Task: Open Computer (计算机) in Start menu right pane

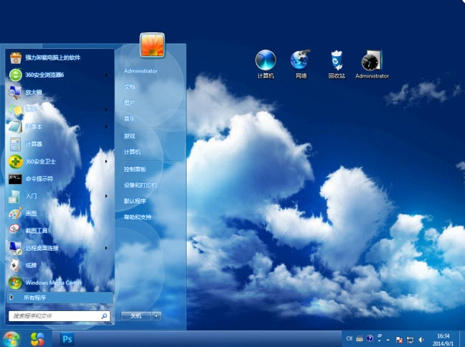Action: click(132, 152)
